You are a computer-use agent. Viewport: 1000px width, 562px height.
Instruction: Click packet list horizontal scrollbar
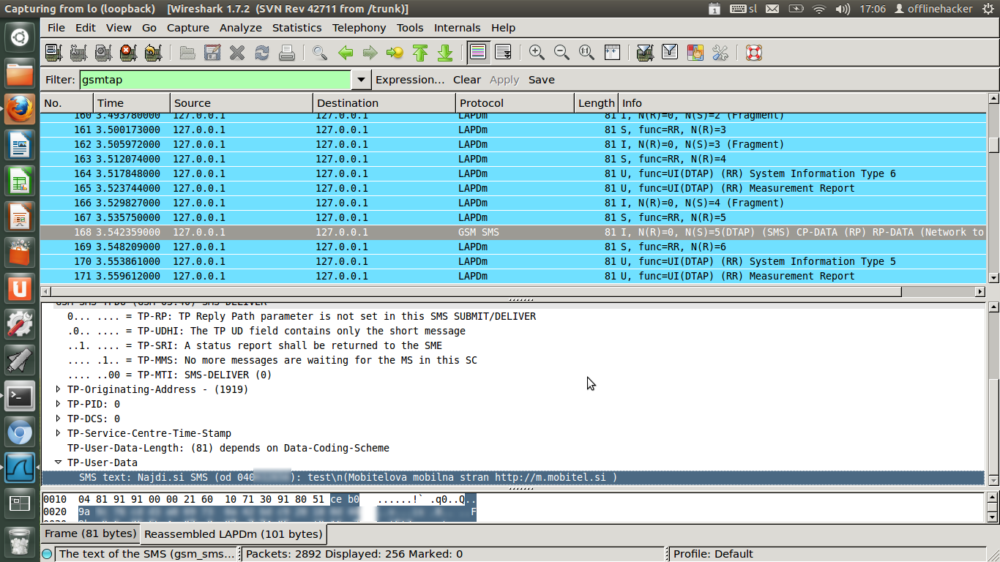pyautogui.click(x=513, y=291)
